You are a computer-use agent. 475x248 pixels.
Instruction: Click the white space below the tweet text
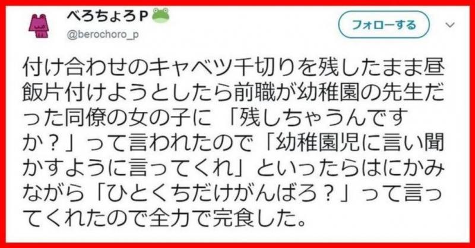(237, 234)
